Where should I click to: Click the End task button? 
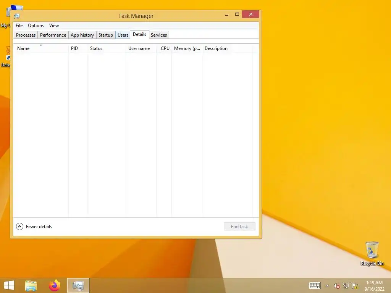click(239, 227)
